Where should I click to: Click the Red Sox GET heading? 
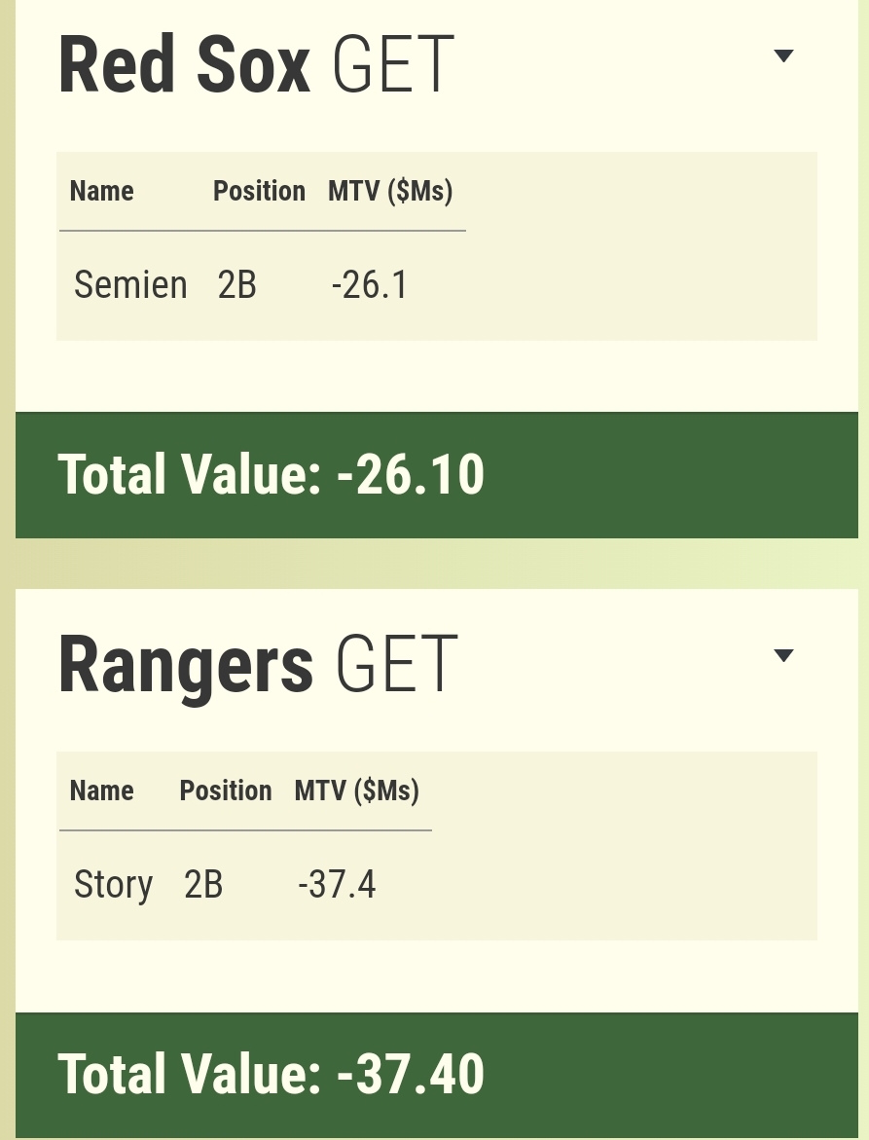click(x=257, y=65)
